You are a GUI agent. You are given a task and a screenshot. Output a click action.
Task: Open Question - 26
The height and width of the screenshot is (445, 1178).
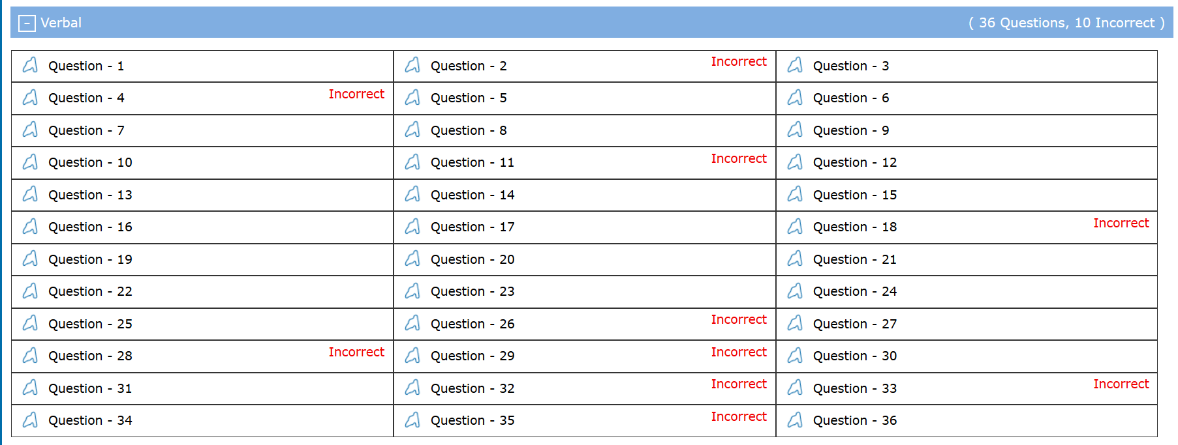pos(472,324)
